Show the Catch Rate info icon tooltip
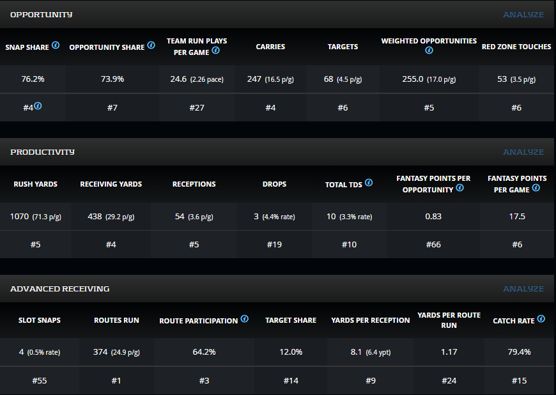The height and width of the screenshot is (395, 556). (x=541, y=319)
